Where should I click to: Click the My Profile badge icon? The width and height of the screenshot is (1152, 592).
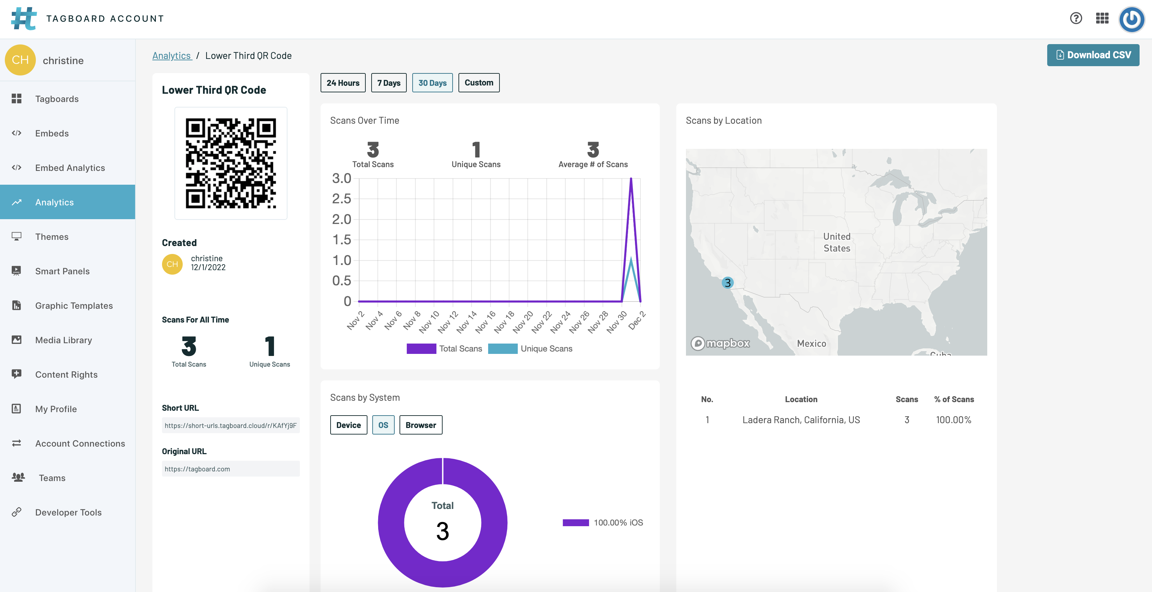coord(17,409)
